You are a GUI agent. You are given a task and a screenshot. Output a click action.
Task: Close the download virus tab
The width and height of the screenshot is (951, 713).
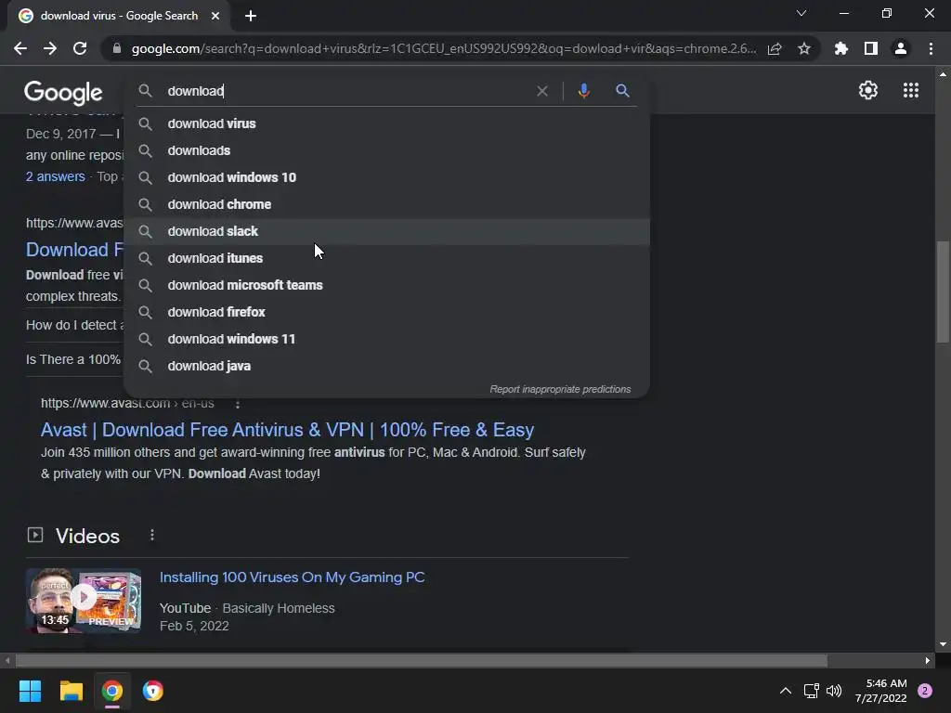(215, 16)
